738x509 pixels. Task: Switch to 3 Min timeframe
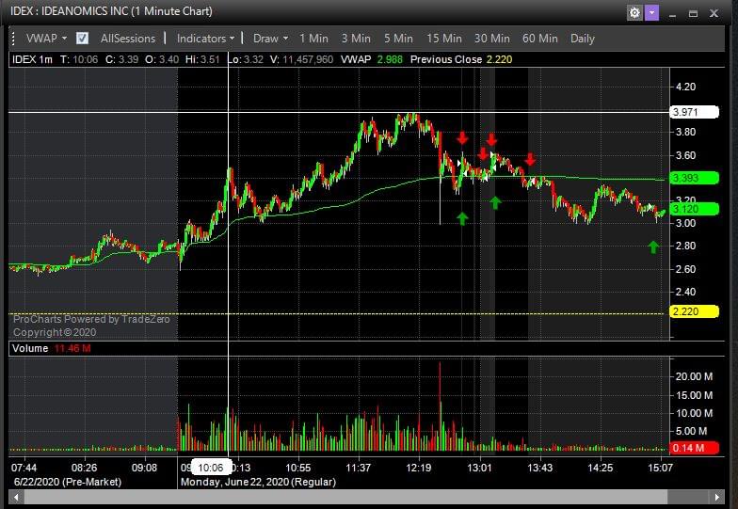(356, 39)
